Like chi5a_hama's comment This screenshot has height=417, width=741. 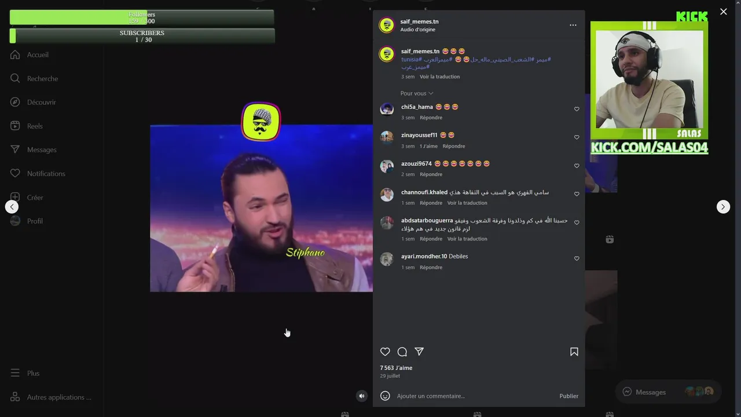[x=577, y=109]
